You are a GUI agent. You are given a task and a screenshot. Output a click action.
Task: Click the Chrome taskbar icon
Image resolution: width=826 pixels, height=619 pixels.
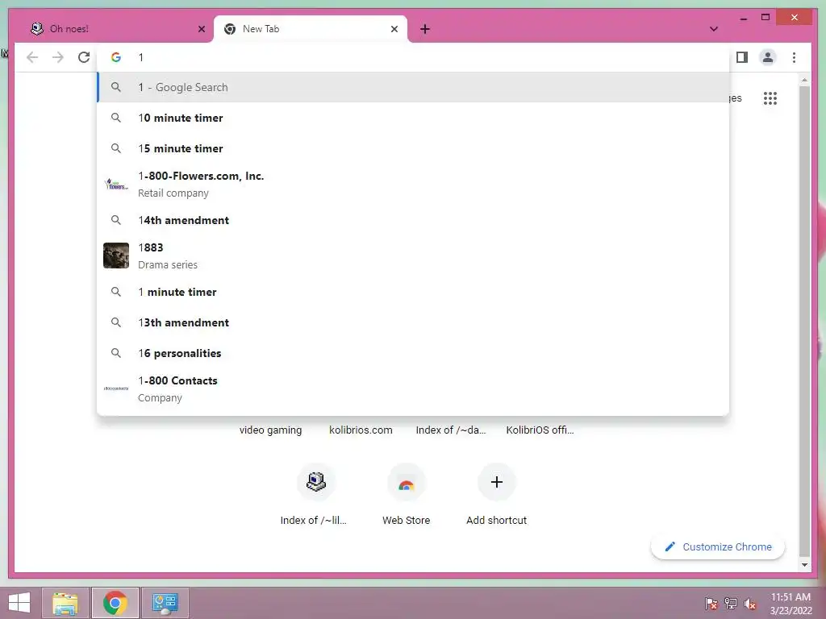tap(115, 603)
